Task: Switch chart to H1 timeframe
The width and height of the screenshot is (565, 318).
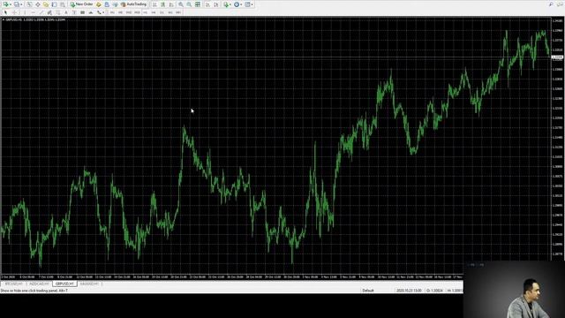Action: click(145, 12)
